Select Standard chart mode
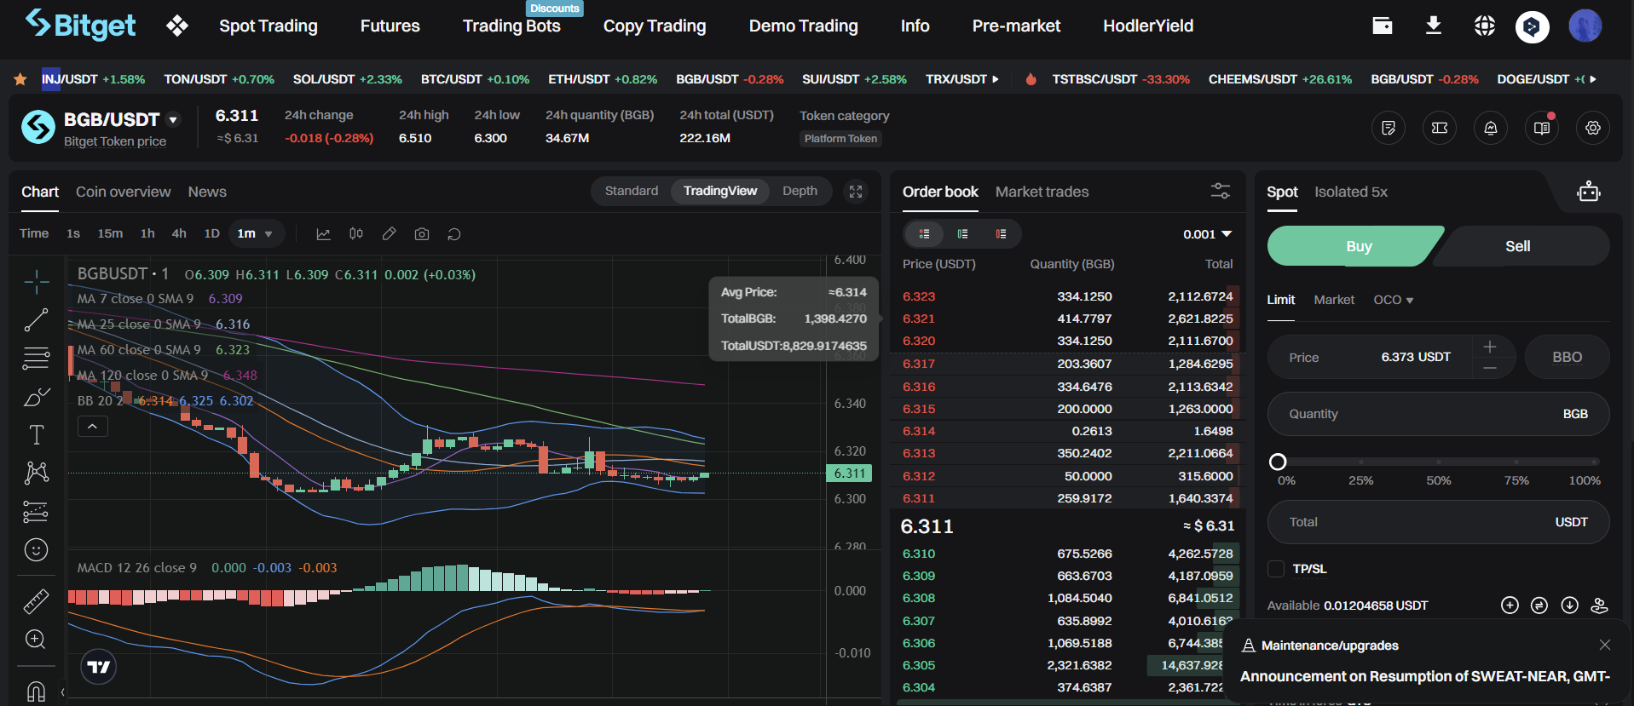1634x706 pixels. coord(632,191)
